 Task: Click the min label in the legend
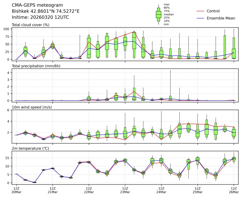[166, 24]
